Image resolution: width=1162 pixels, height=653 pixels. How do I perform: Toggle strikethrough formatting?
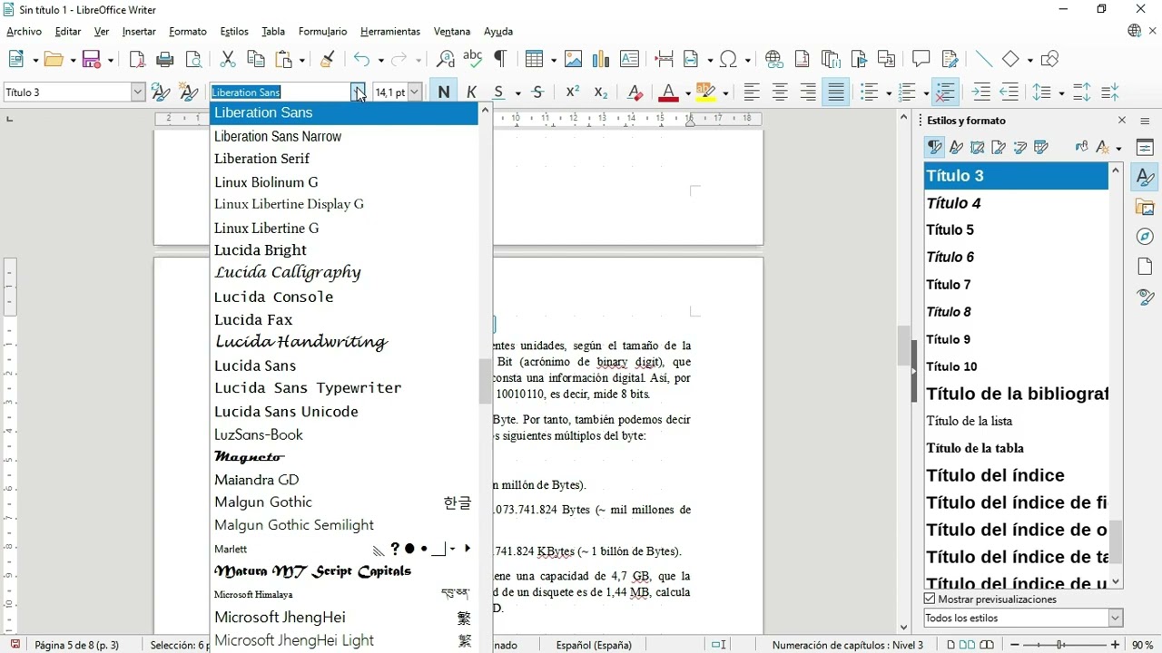click(x=538, y=93)
